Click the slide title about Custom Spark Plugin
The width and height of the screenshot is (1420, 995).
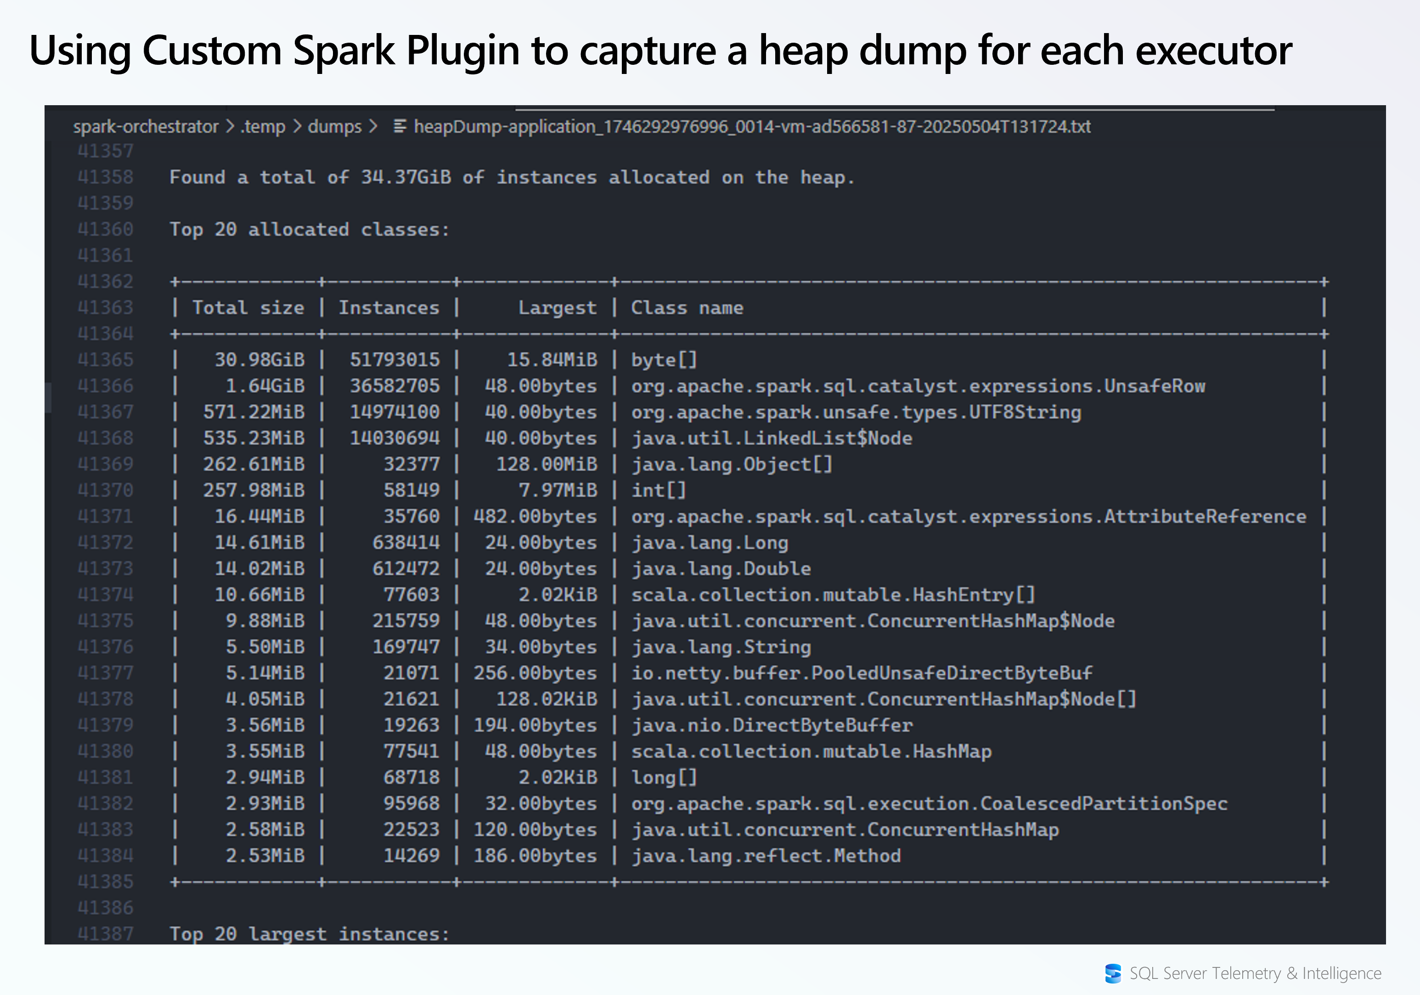[660, 51]
